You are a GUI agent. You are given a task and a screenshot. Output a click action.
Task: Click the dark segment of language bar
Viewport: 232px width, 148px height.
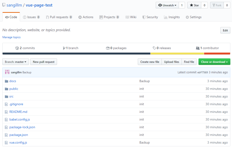76,54
